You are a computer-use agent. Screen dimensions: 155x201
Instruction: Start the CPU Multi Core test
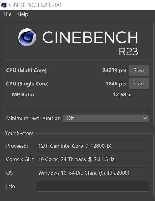point(139,70)
